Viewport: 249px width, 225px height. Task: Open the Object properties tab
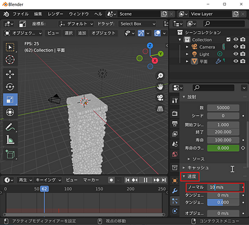[x=175, y=181]
